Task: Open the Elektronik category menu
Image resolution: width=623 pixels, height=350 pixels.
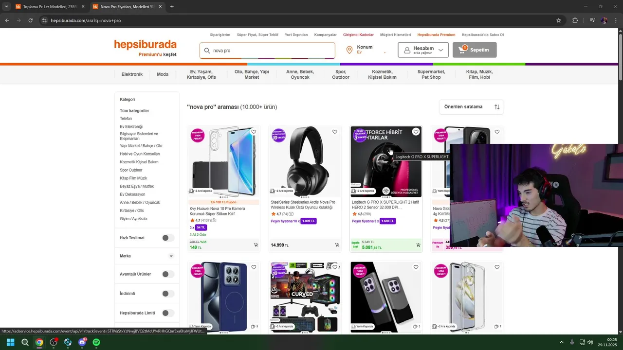Action: coord(132,74)
